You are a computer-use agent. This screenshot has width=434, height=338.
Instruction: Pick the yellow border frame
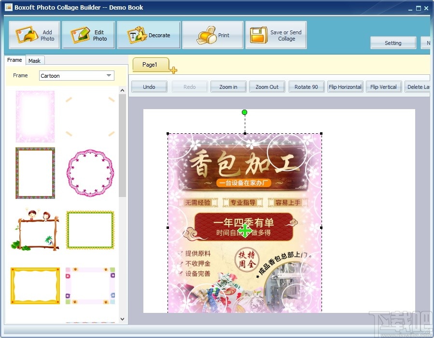[x=34, y=285]
